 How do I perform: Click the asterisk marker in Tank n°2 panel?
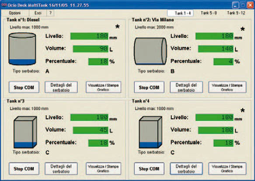tap(242, 29)
